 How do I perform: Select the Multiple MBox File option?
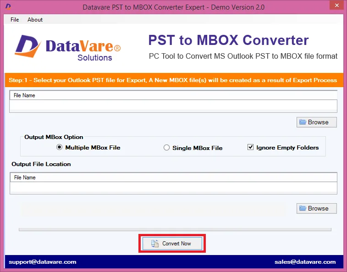point(88,147)
